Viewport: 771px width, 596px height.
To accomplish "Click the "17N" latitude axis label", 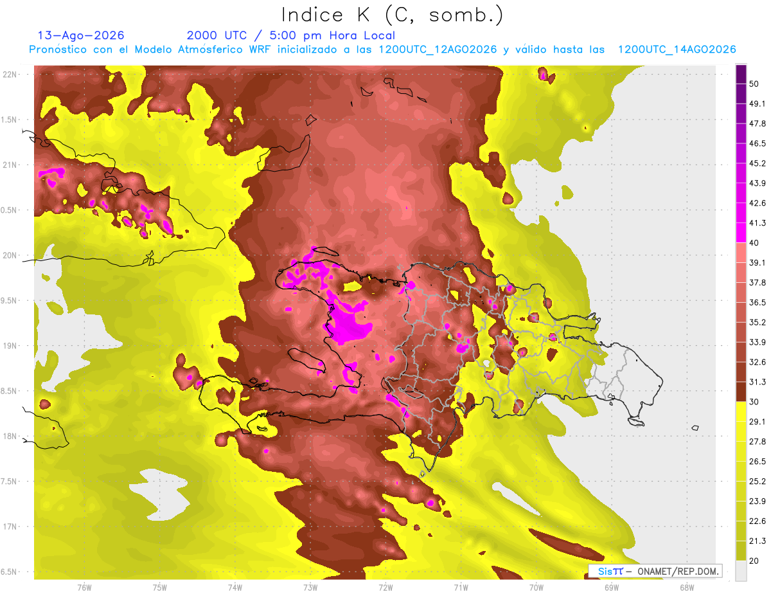I will (10, 527).
